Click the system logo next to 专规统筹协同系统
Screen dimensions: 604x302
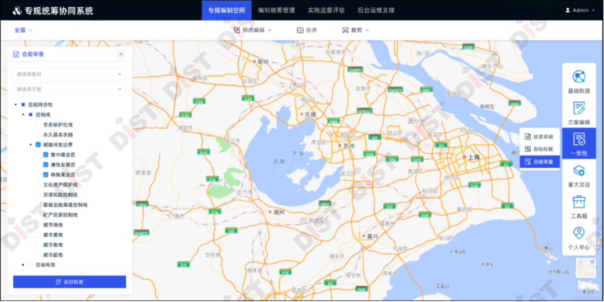[x=17, y=11]
